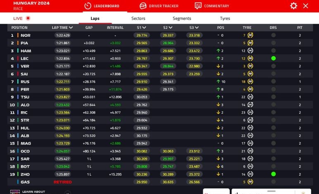Open the settings gear icon
The height and width of the screenshot is (194, 319).
click(293, 6)
